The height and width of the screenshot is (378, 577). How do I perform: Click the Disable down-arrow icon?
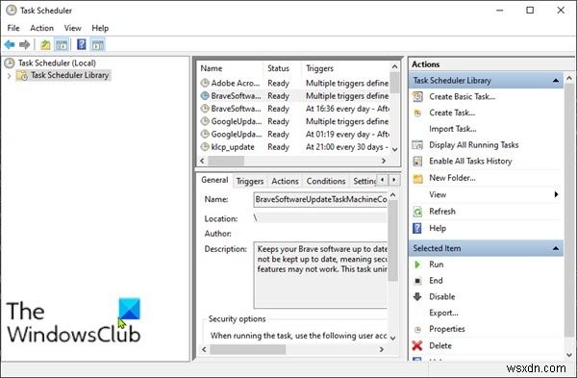coord(417,296)
